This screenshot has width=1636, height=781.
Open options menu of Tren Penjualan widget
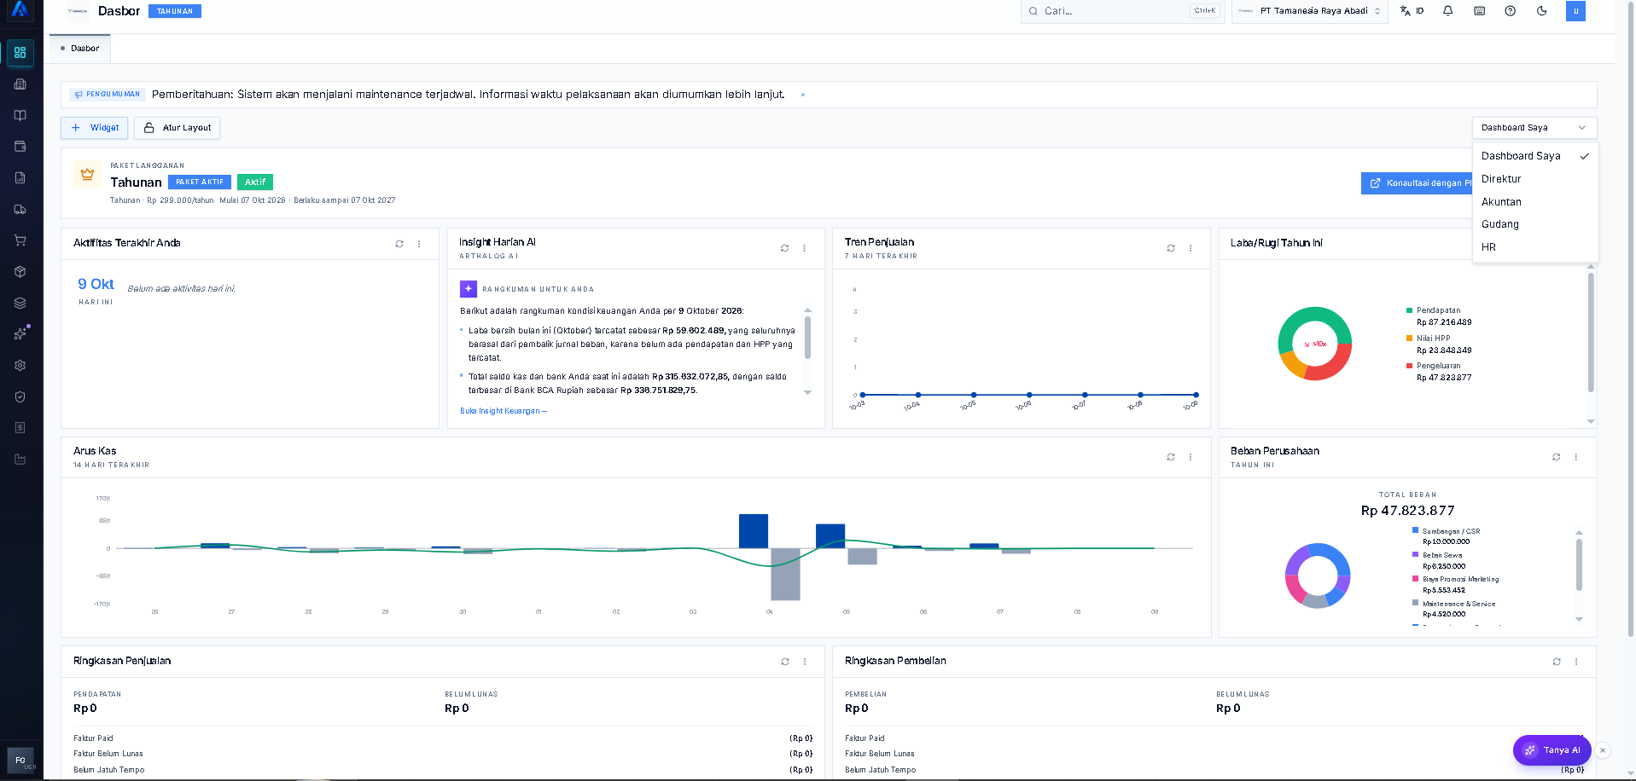coord(1191,248)
